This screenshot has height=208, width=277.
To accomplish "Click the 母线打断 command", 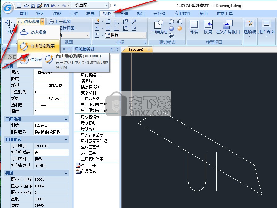I will pyautogui.click(x=88, y=123).
